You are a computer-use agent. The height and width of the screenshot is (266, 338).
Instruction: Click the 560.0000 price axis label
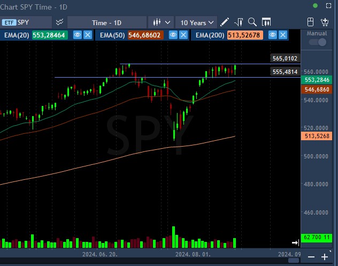click(x=316, y=72)
